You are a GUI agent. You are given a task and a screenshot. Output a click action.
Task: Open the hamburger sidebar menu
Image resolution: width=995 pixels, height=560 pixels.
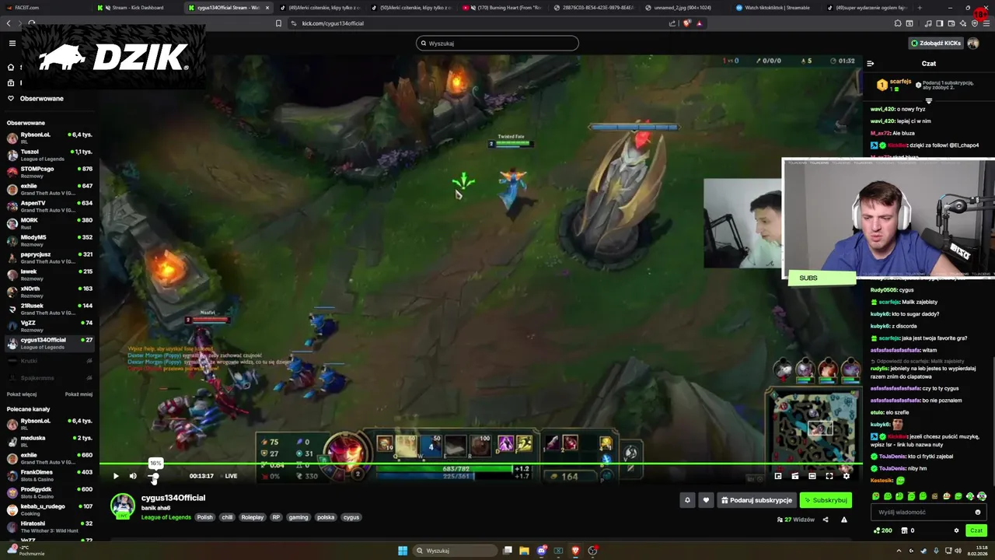click(12, 43)
